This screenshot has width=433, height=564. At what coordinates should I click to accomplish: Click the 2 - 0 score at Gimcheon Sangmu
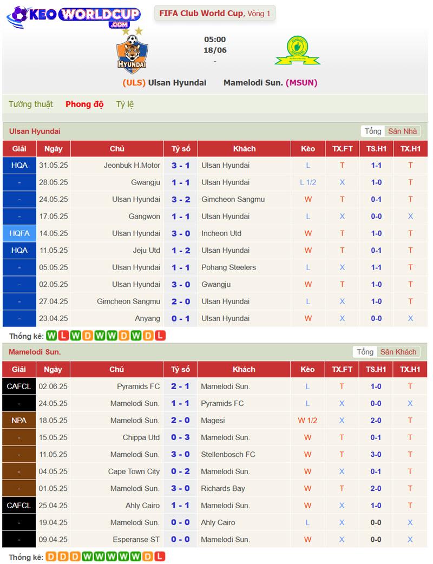click(181, 301)
